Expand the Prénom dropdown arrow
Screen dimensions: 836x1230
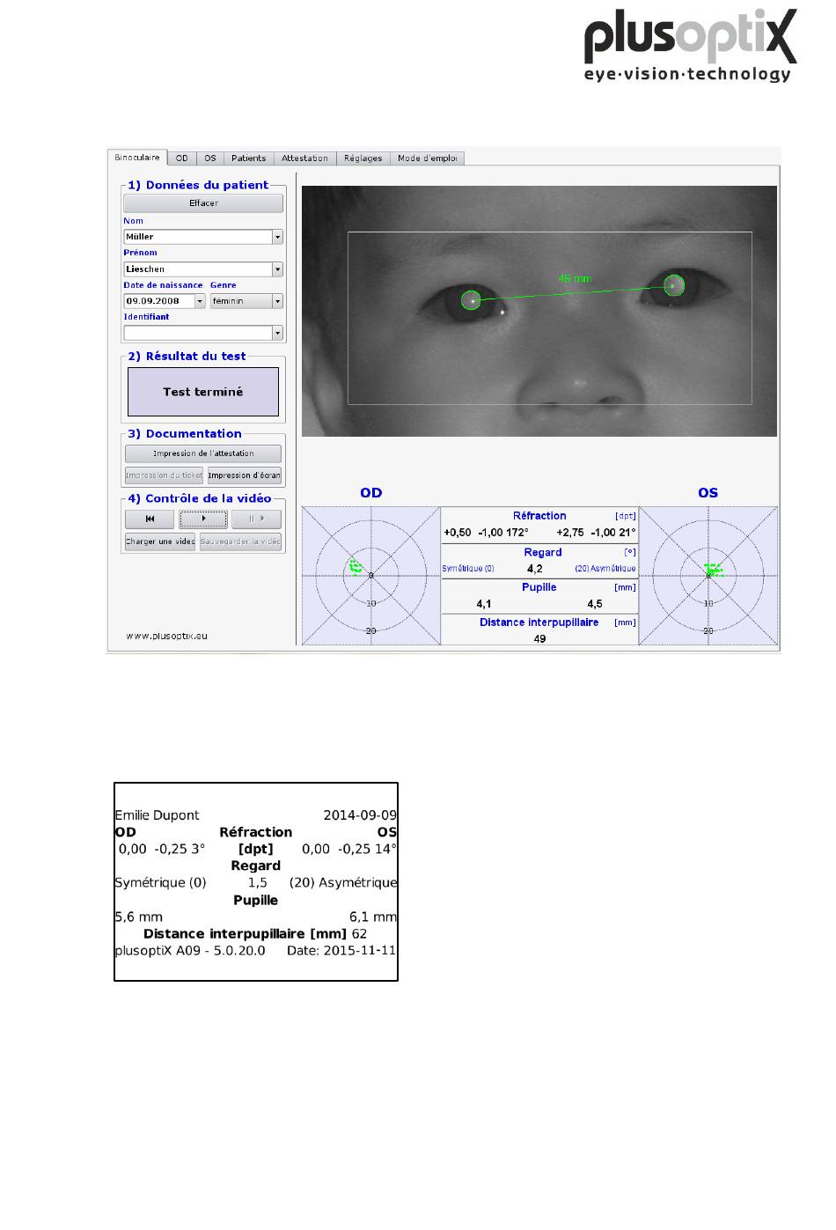point(277,269)
